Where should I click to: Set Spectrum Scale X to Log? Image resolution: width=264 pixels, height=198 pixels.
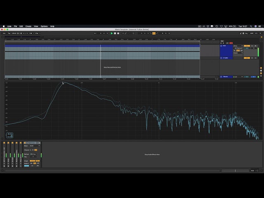point(35,163)
